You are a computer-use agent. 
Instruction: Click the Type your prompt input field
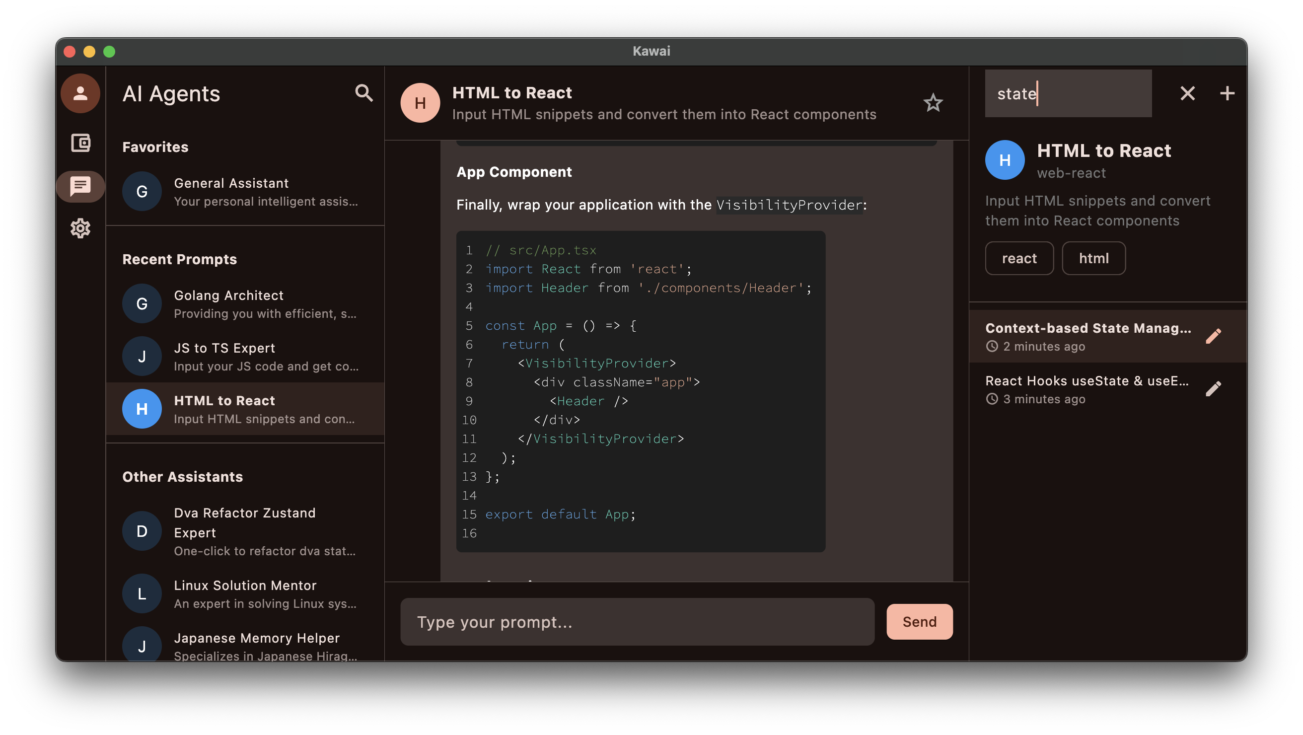637,622
